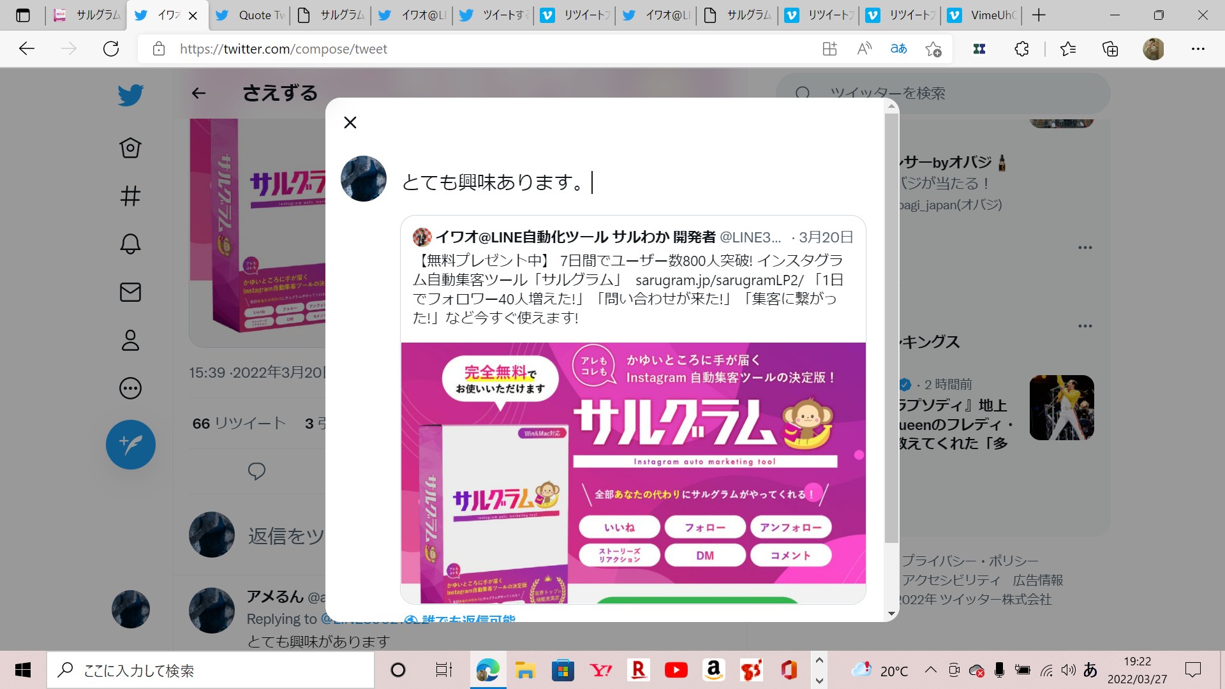Click browser Back button

[27, 49]
